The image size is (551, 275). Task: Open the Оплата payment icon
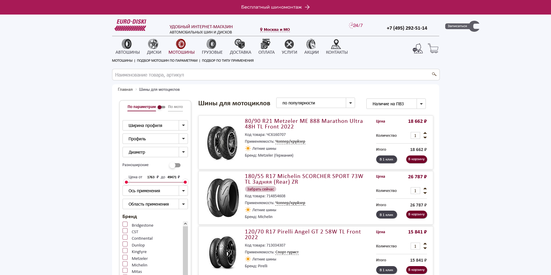tap(266, 44)
